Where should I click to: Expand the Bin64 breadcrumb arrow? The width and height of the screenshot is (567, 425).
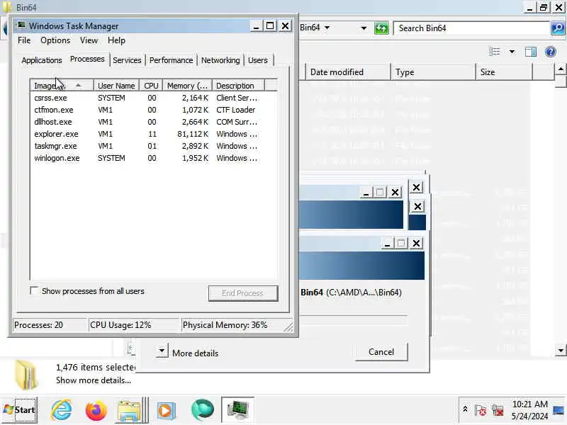point(327,28)
